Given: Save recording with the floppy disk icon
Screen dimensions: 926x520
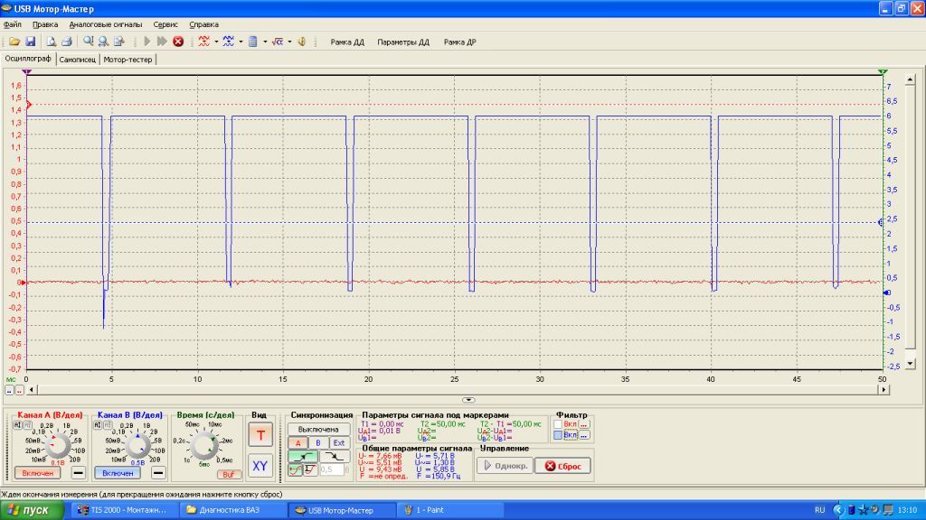Looking at the screenshot, I should click(30, 42).
